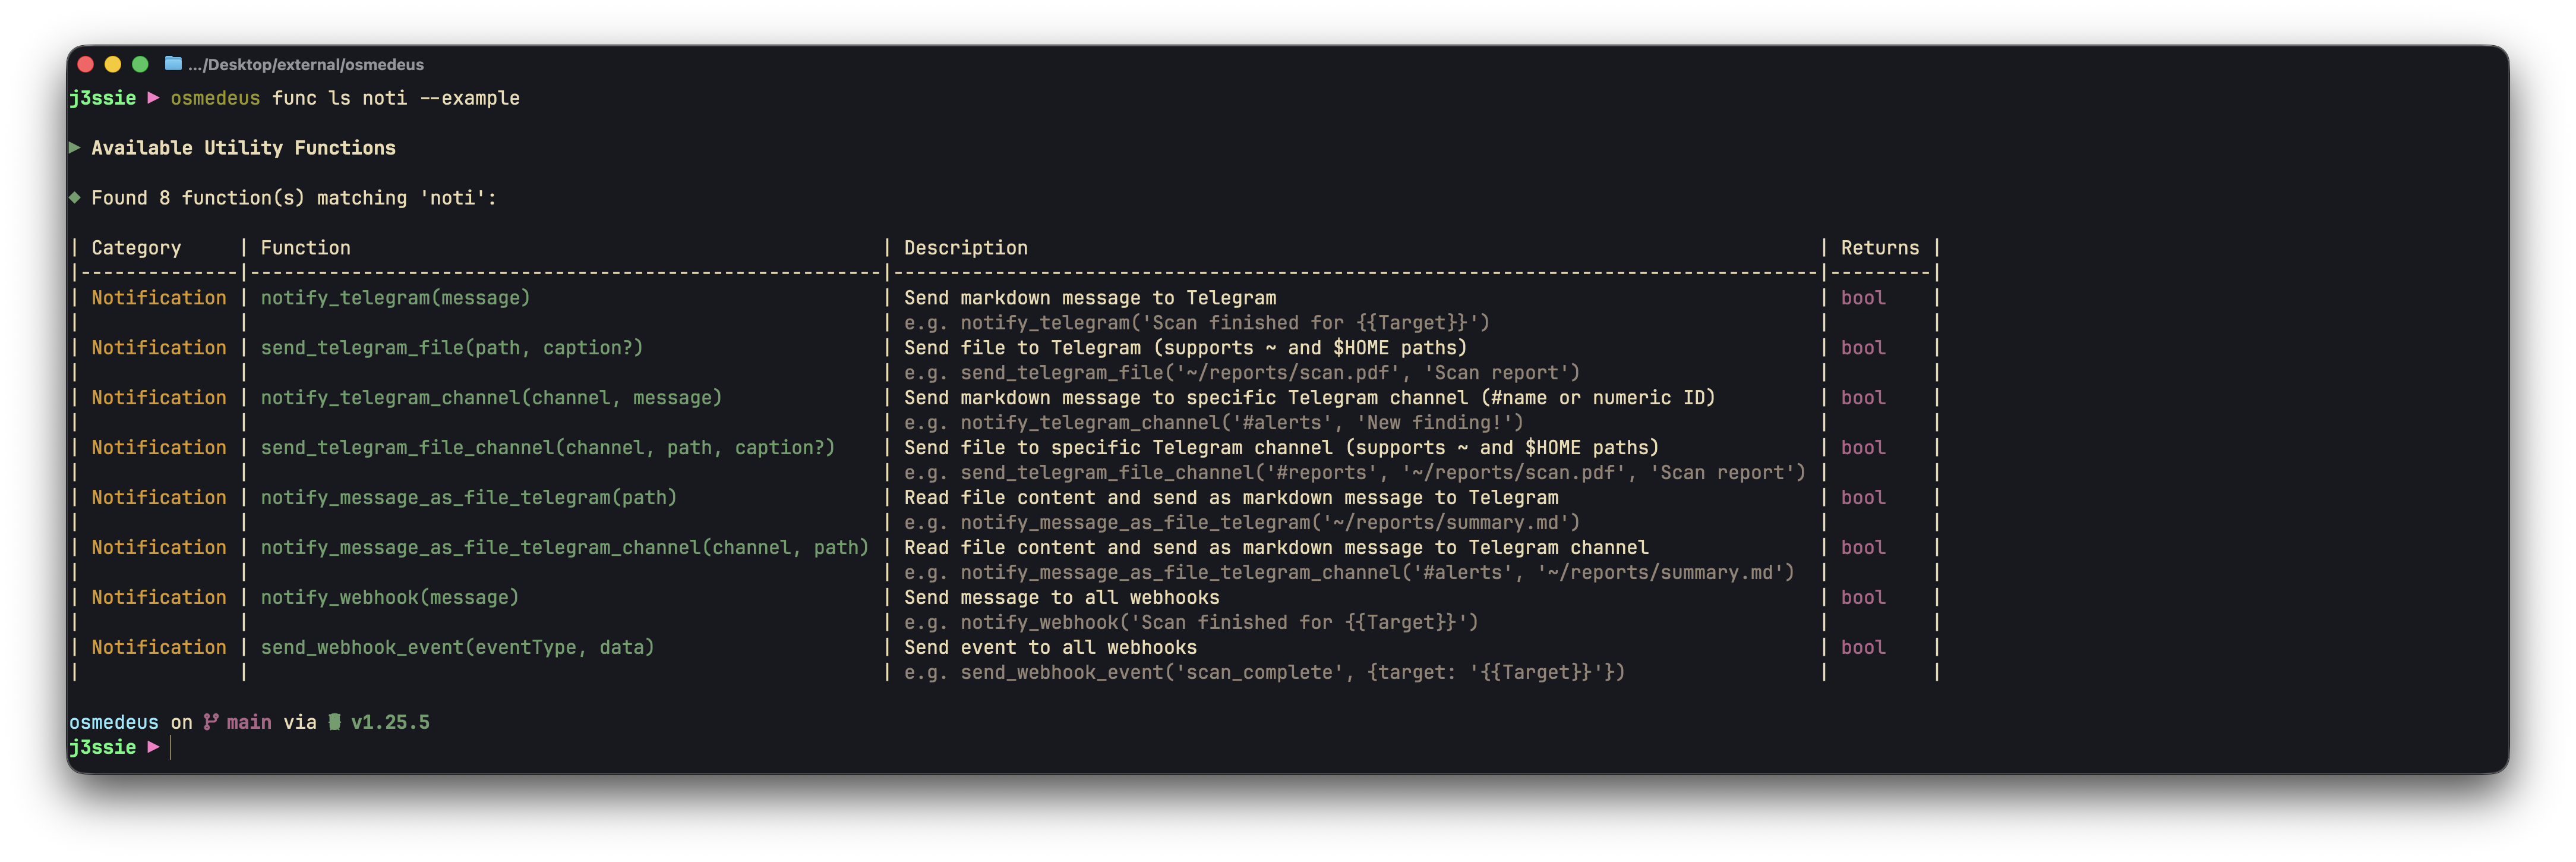Click the 'Returns' column header
Screen dimensions: 2576x862
(1880, 247)
